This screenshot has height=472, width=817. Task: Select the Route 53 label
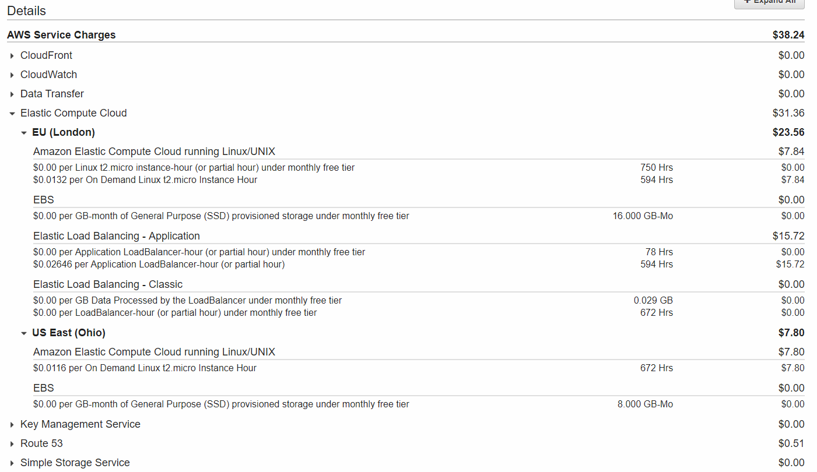pyautogui.click(x=41, y=443)
